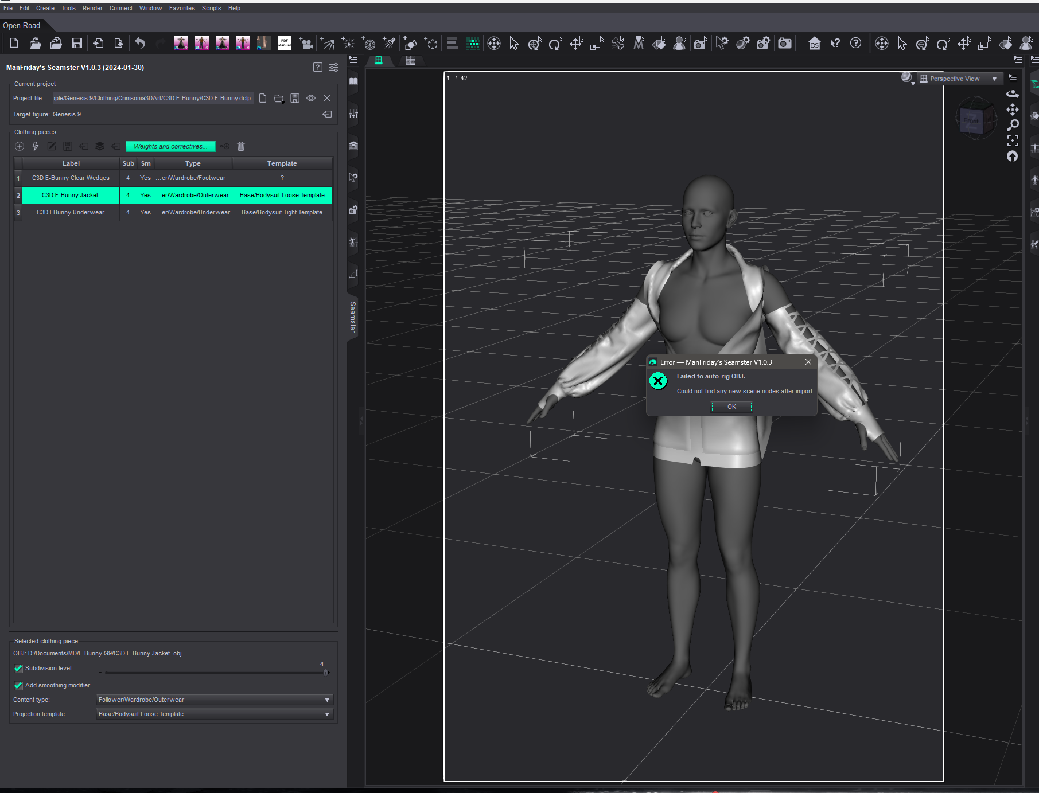Screen dimensions: 1039x793
Task: Click save project floppy icon beside Project file
Action: (295, 98)
